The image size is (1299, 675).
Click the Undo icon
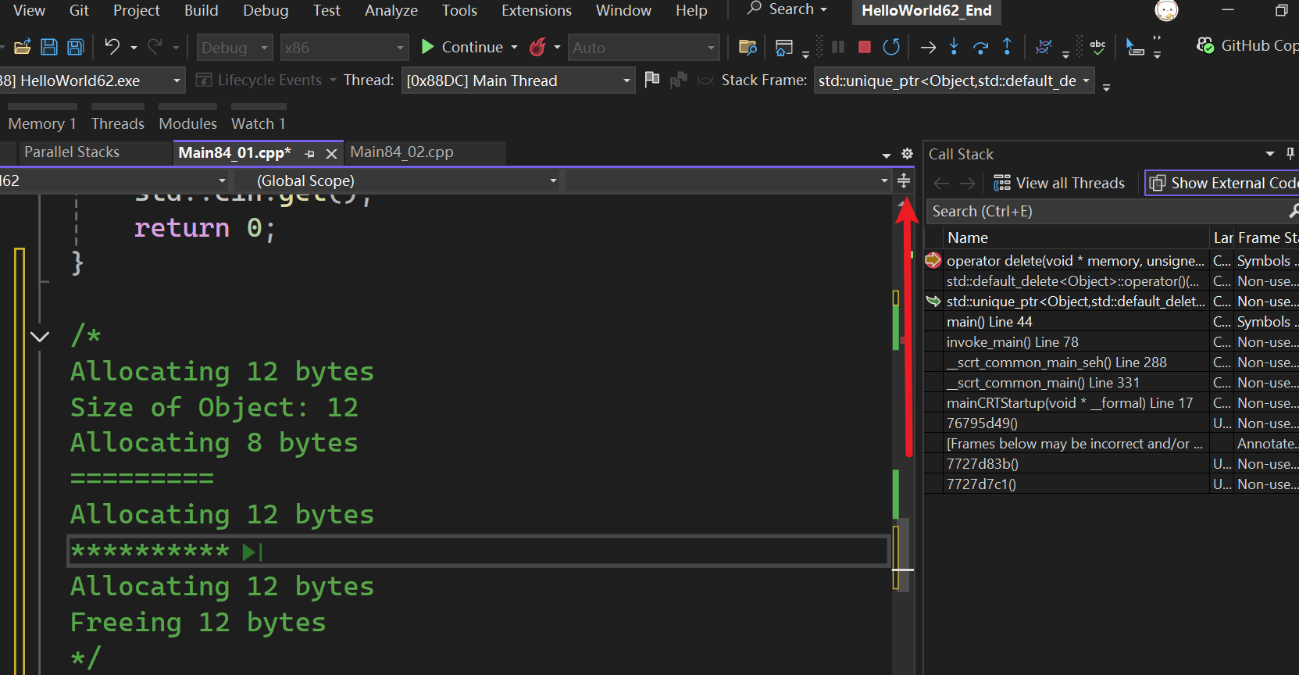pyautogui.click(x=112, y=48)
